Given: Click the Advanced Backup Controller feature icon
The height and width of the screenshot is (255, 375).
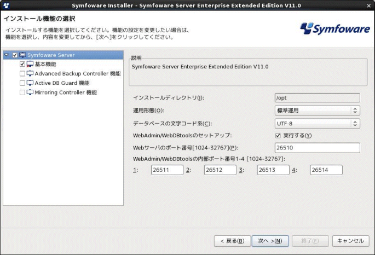Looking at the screenshot, I should (x=30, y=73).
